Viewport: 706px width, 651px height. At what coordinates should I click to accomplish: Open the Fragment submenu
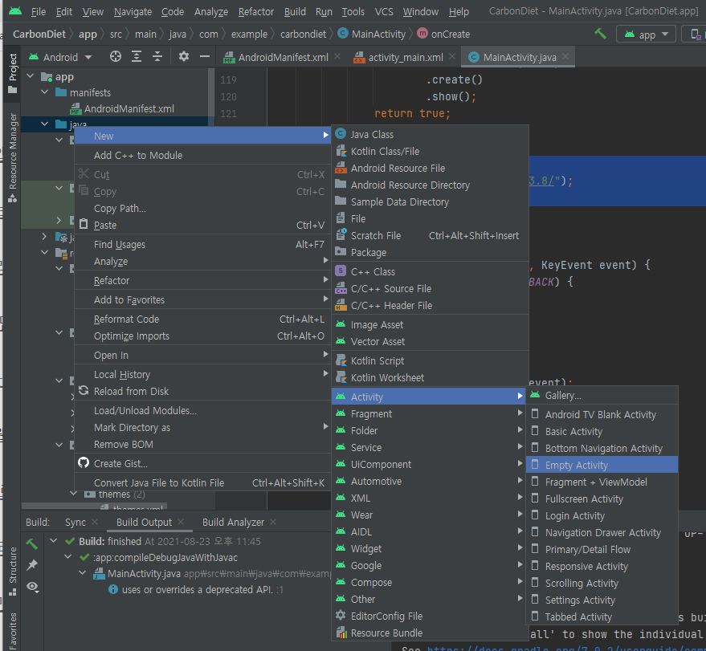pyautogui.click(x=430, y=414)
